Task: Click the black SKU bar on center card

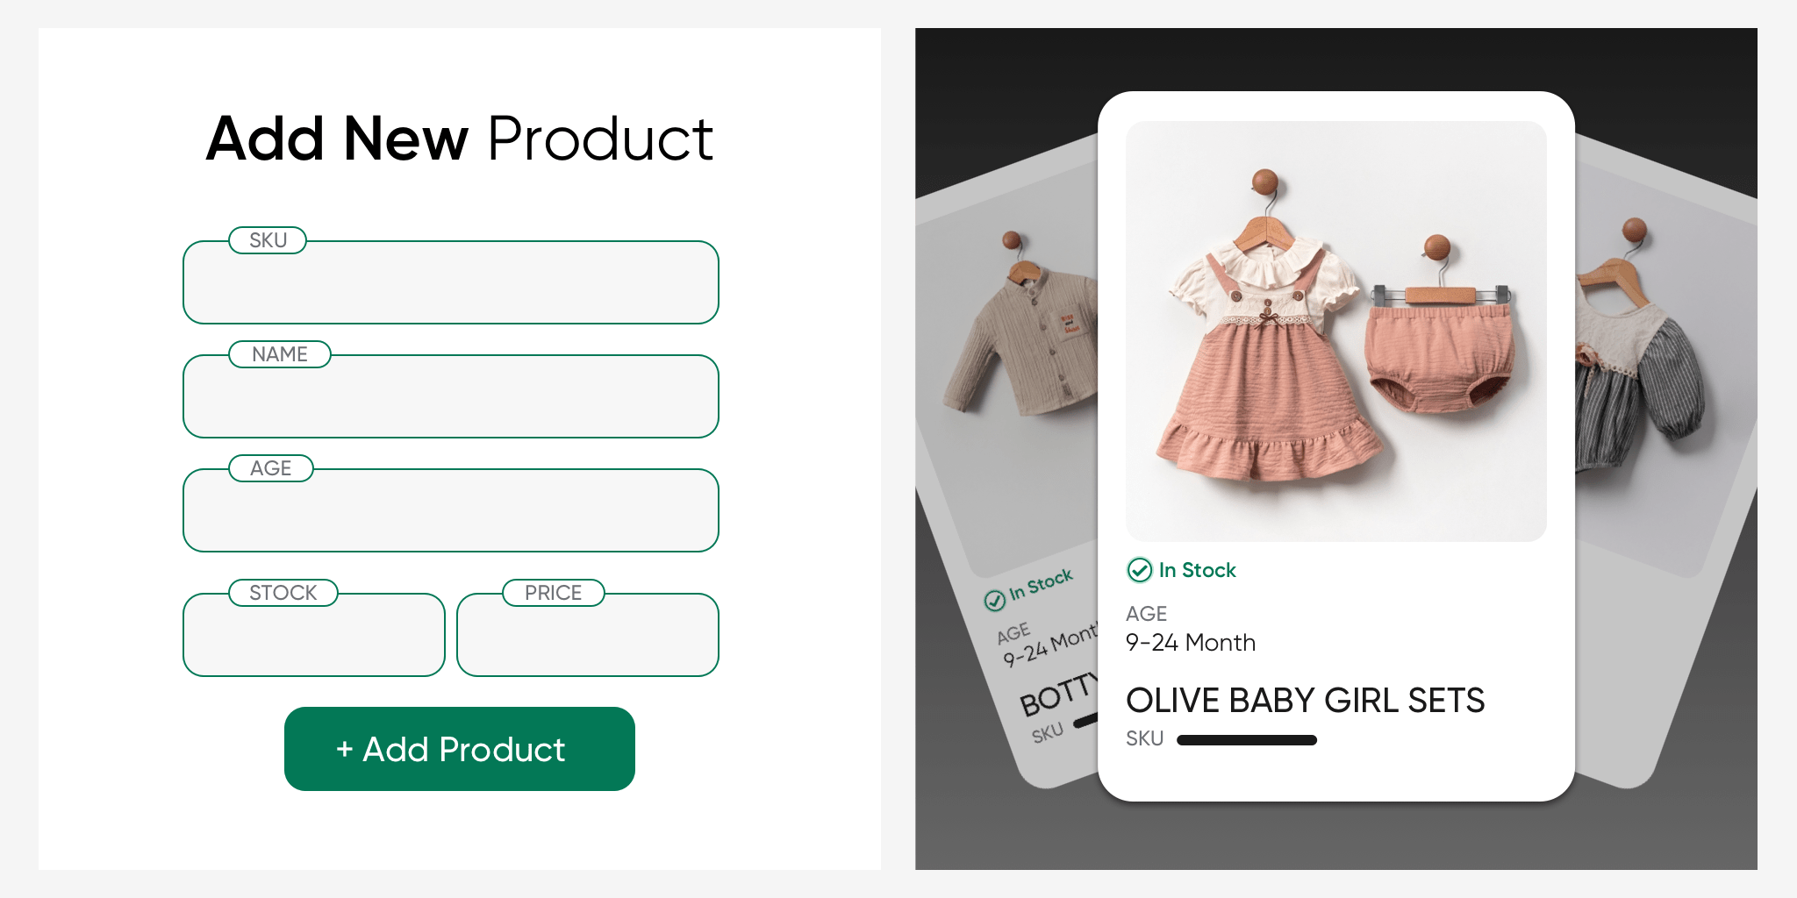Action: point(1247,740)
